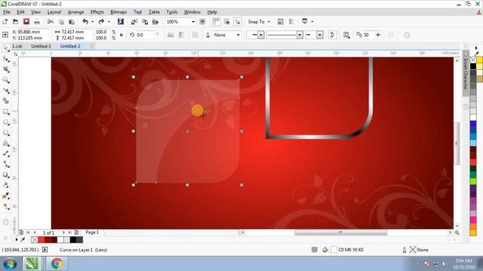Select the Pick tool in the toolbox
The image size is (483, 271).
(5, 48)
